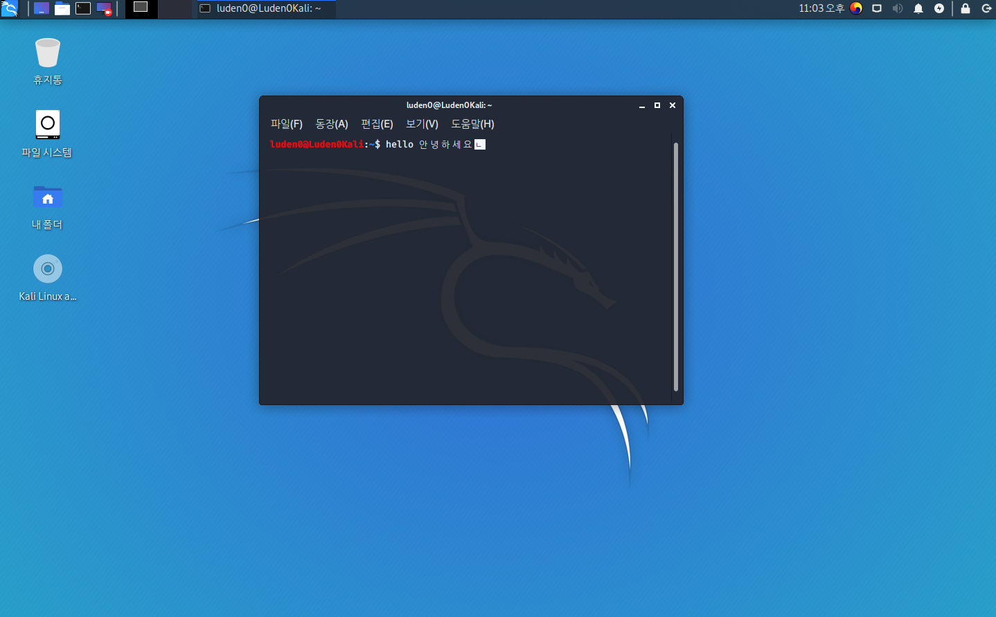This screenshot has width=996, height=617.
Task: Open the file manager from the panel
Action: 62,8
